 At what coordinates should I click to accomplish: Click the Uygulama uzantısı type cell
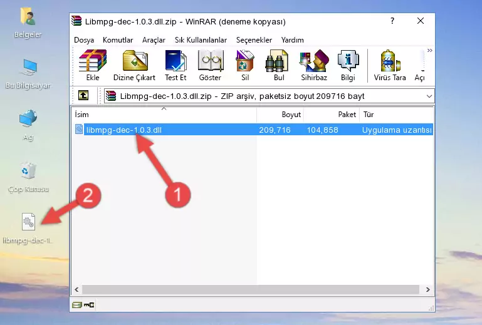397,130
